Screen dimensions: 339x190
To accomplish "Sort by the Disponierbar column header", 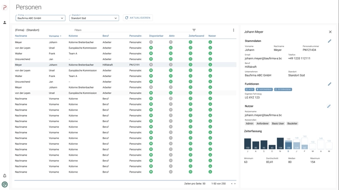I will coord(156,36).
